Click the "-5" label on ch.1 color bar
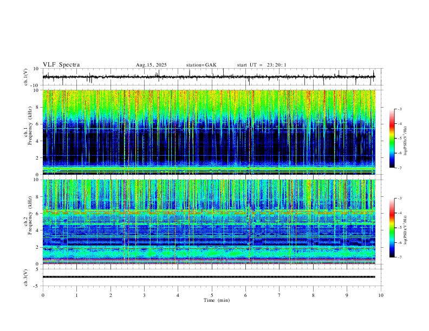Viewport: 429px width, 331px height. coord(400,138)
